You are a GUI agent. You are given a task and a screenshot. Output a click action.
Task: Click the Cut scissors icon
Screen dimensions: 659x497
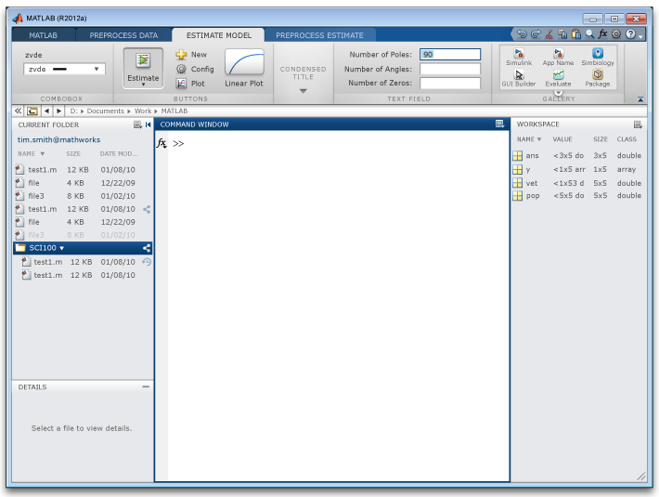pos(549,34)
